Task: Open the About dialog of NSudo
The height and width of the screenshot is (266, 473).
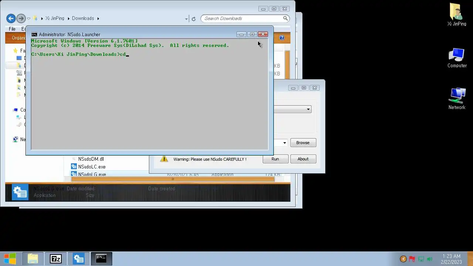Action: [x=303, y=159]
